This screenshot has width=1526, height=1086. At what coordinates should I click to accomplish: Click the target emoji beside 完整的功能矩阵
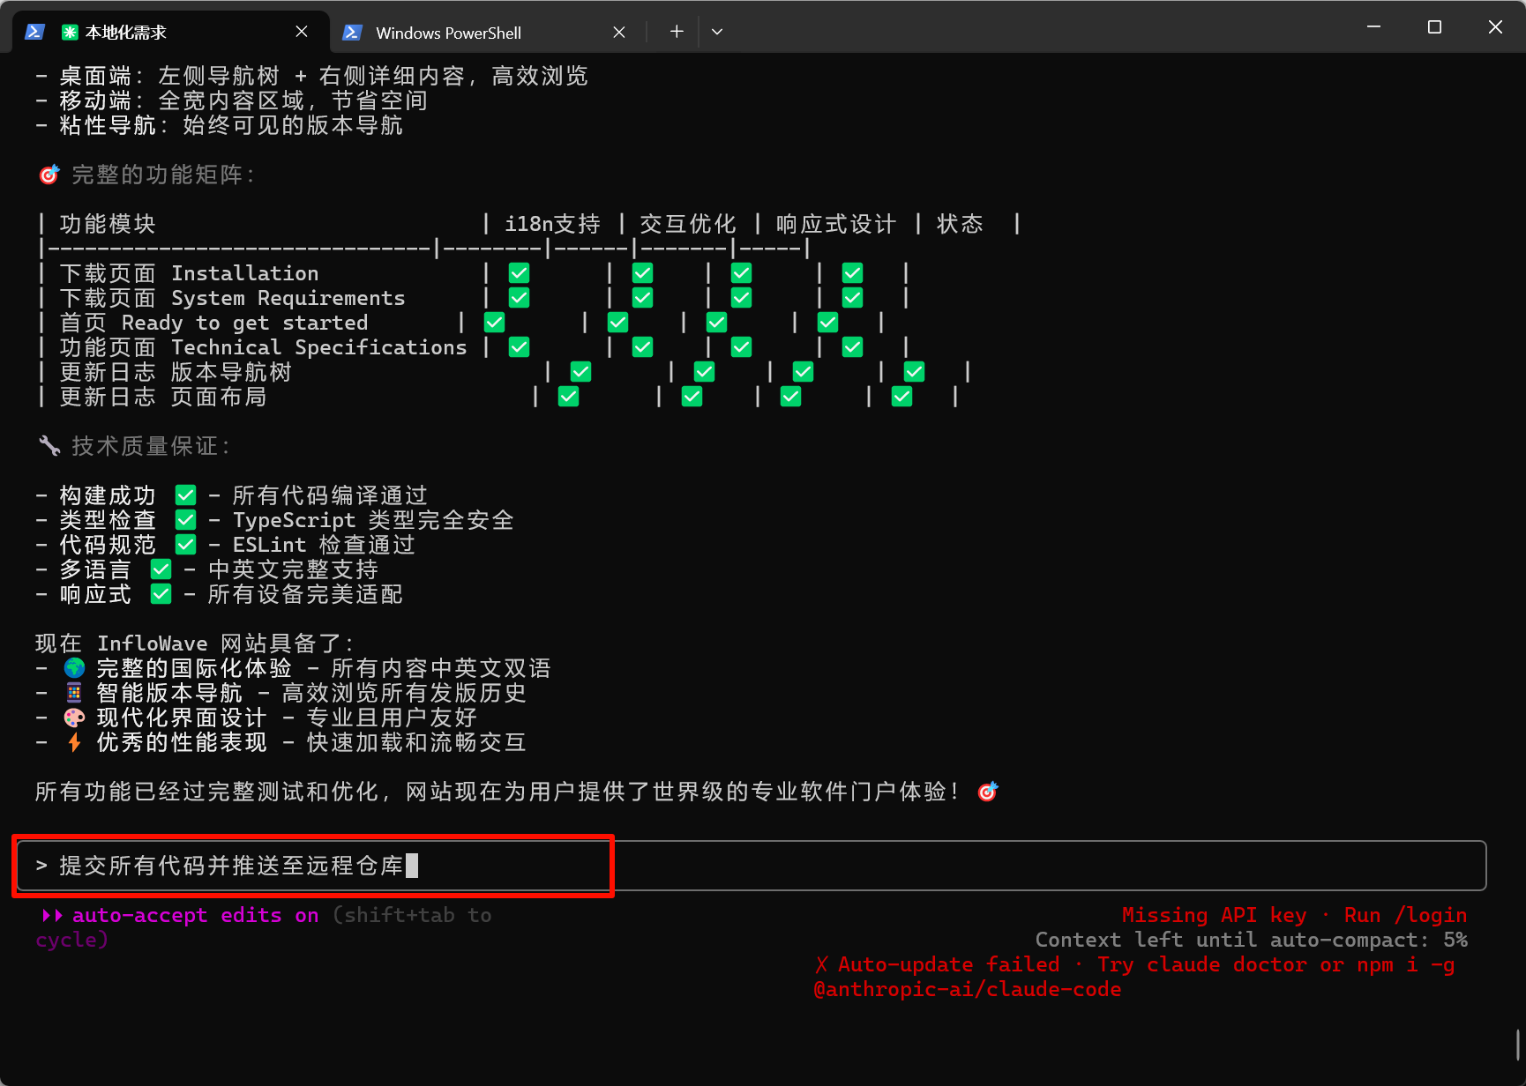click(x=49, y=175)
